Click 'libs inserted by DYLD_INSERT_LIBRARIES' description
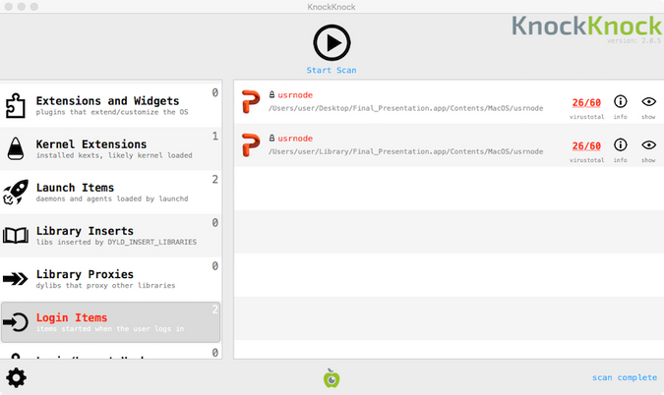This screenshot has width=664, height=395. (116, 242)
